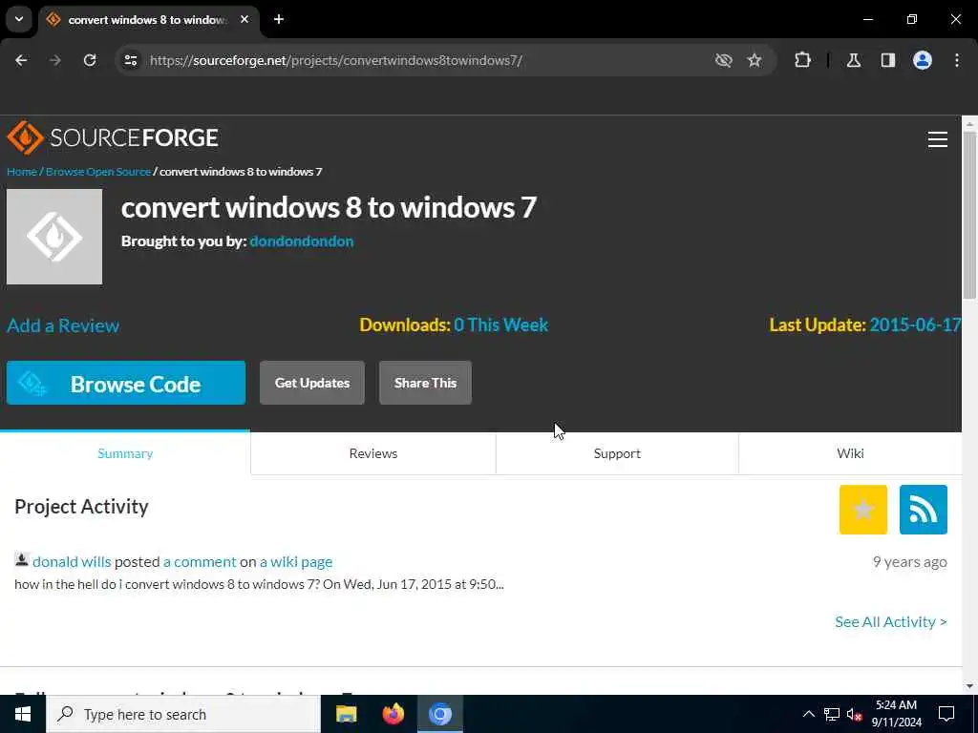The image size is (978, 733).
Task: Open the browser extensions puzzle icon
Action: [802, 60]
